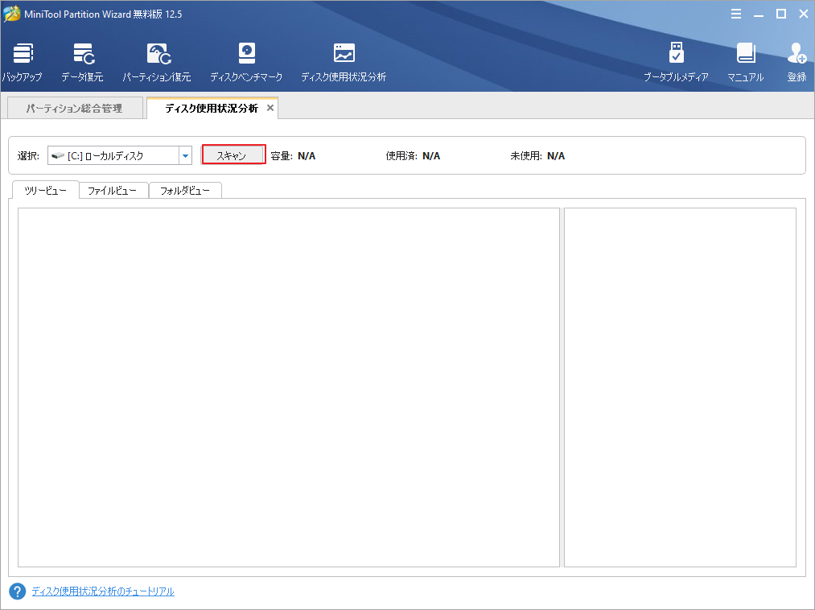Open パーティション復元 (Partition Recovery) tool

click(157, 61)
